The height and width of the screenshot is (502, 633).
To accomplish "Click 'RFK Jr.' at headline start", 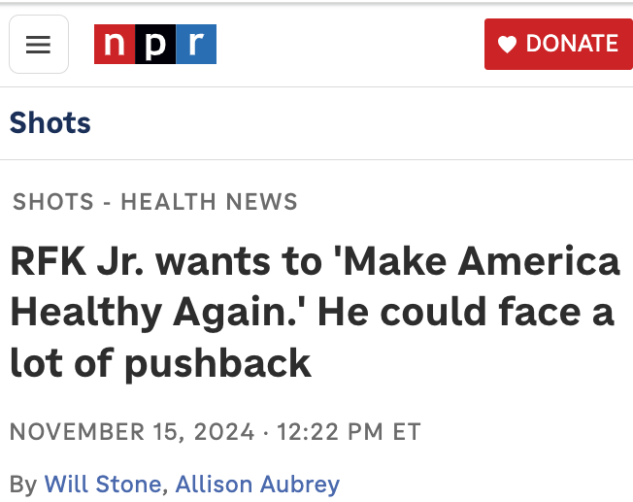I will (x=77, y=262).
